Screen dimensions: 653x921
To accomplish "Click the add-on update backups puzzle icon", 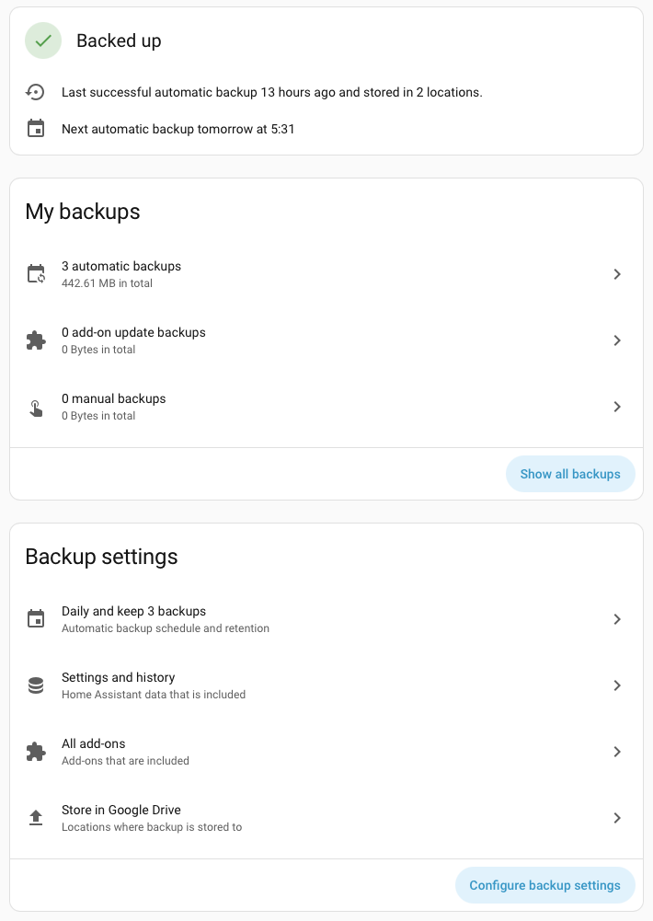I will click(x=36, y=340).
